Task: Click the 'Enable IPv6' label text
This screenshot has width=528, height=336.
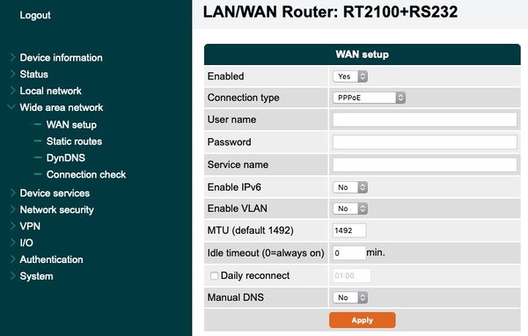Action: 234,187
